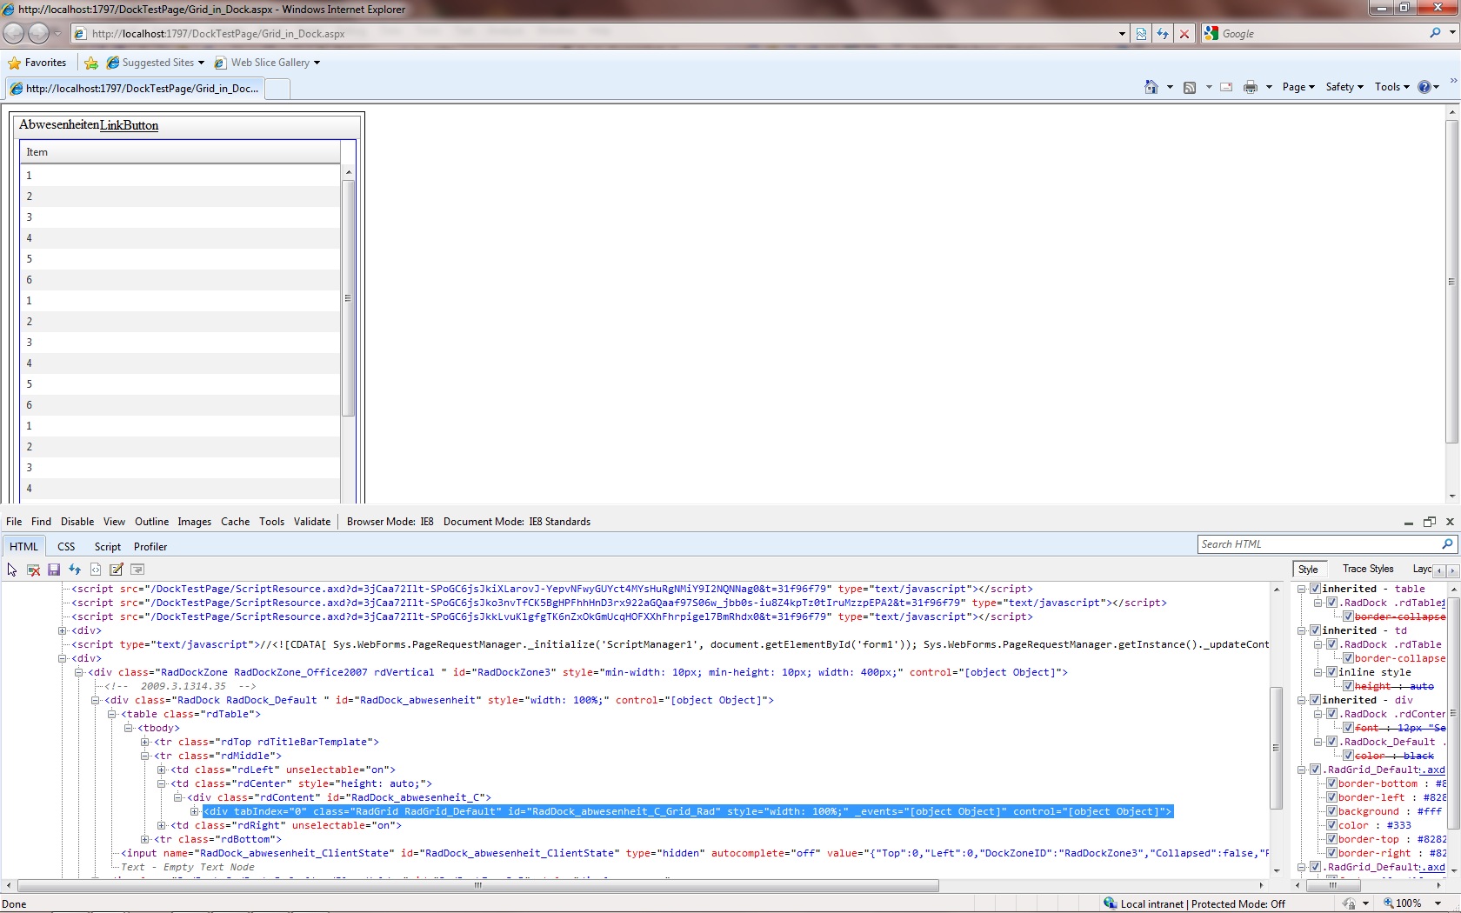
Task: Stop loading with the red X icon
Action: 1184,34
